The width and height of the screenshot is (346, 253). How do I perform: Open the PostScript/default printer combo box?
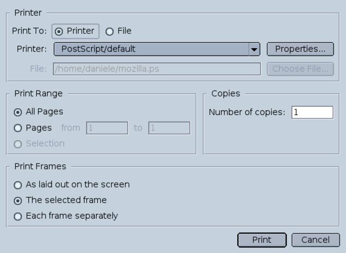[x=152, y=49]
